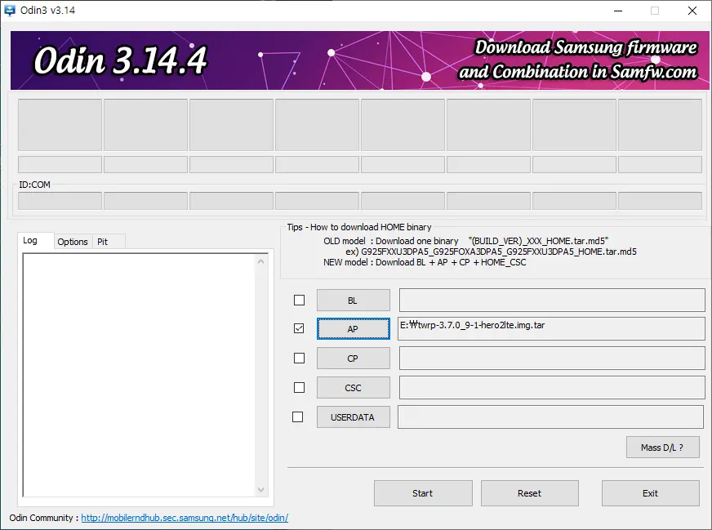Switch to the Options tab
The height and width of the screenshot is (530, 712).
73,242
